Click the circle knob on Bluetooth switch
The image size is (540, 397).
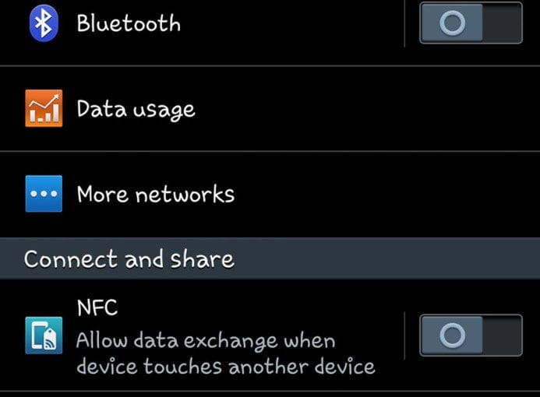(452, 23)
